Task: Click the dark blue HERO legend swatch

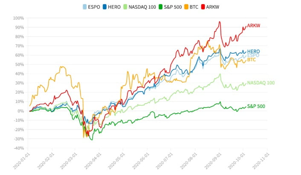Action: point(104,7)
